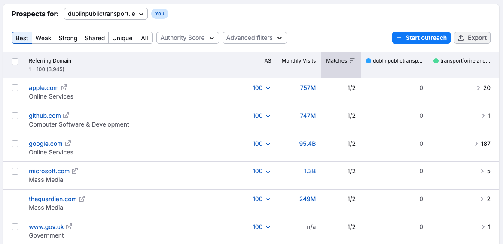Select the Weak tab
Viewport: 503px width, 244px height.
click(x=43, y=38)
